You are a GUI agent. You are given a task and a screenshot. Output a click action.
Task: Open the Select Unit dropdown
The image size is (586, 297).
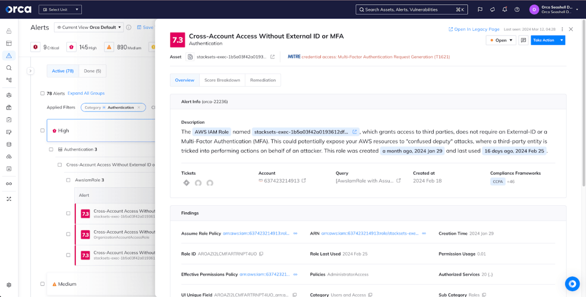(60, 9)
